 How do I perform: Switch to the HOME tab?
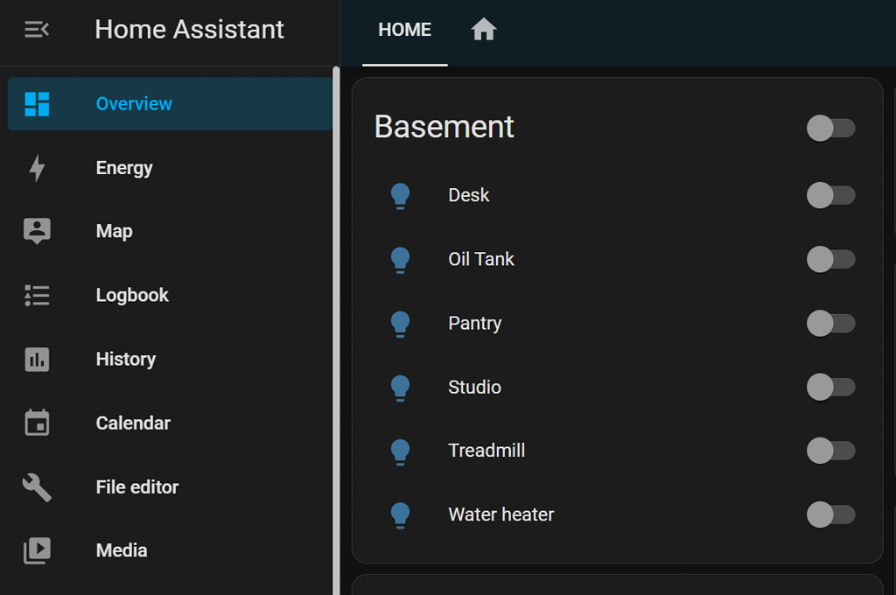[x=404, y=29]
